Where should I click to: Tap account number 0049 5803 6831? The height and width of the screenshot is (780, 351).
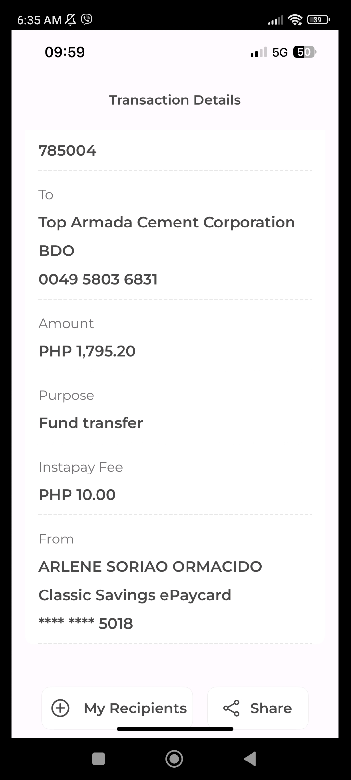click(98, 279)
